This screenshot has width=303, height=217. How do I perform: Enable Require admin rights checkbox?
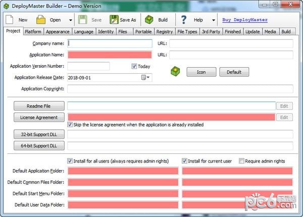click(241, 161)
